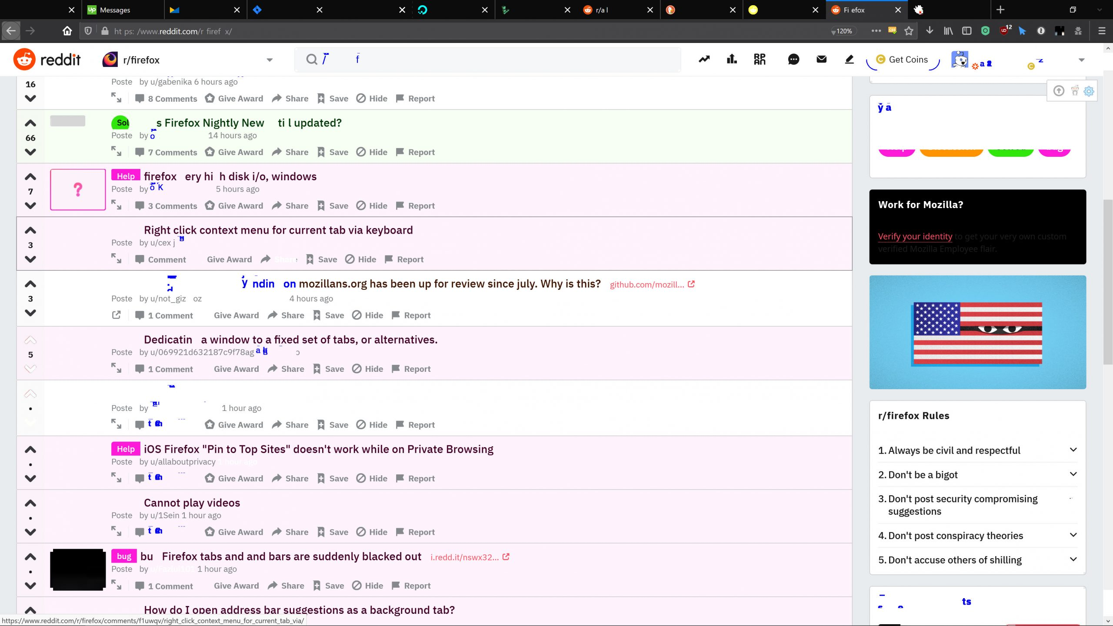Screen dimensions: 1113x626
Task: Open Reddit Popular trending arrow icon
Action: click(x=704, y=60)
